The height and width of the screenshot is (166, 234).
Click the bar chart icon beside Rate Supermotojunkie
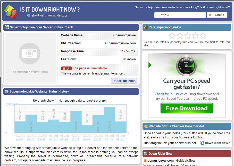point(146,27)
